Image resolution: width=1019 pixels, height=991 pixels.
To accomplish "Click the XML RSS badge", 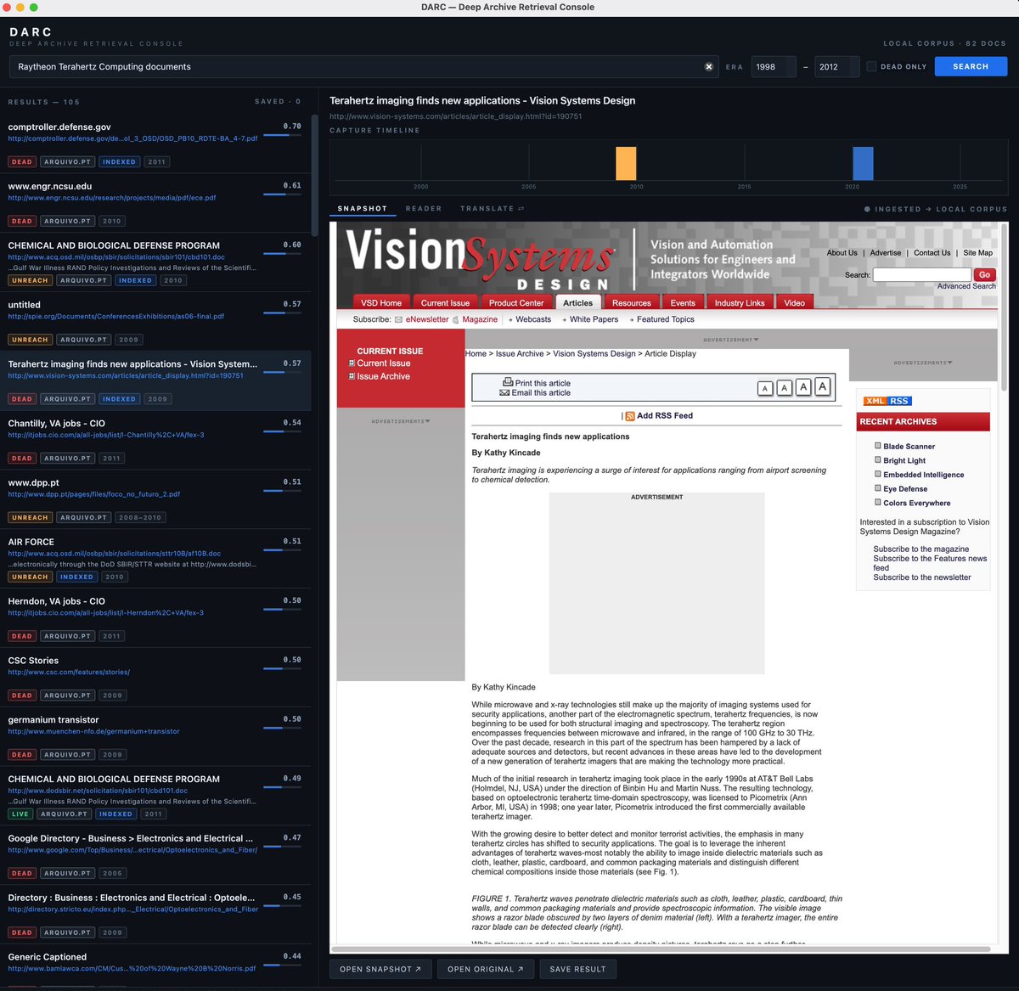I will tap(887, 401).
